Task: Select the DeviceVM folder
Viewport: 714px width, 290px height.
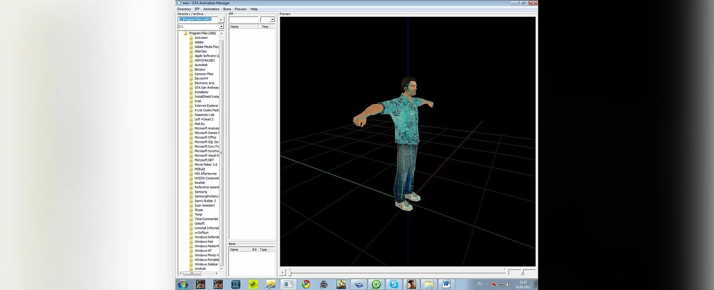Action: click(201, 79)
